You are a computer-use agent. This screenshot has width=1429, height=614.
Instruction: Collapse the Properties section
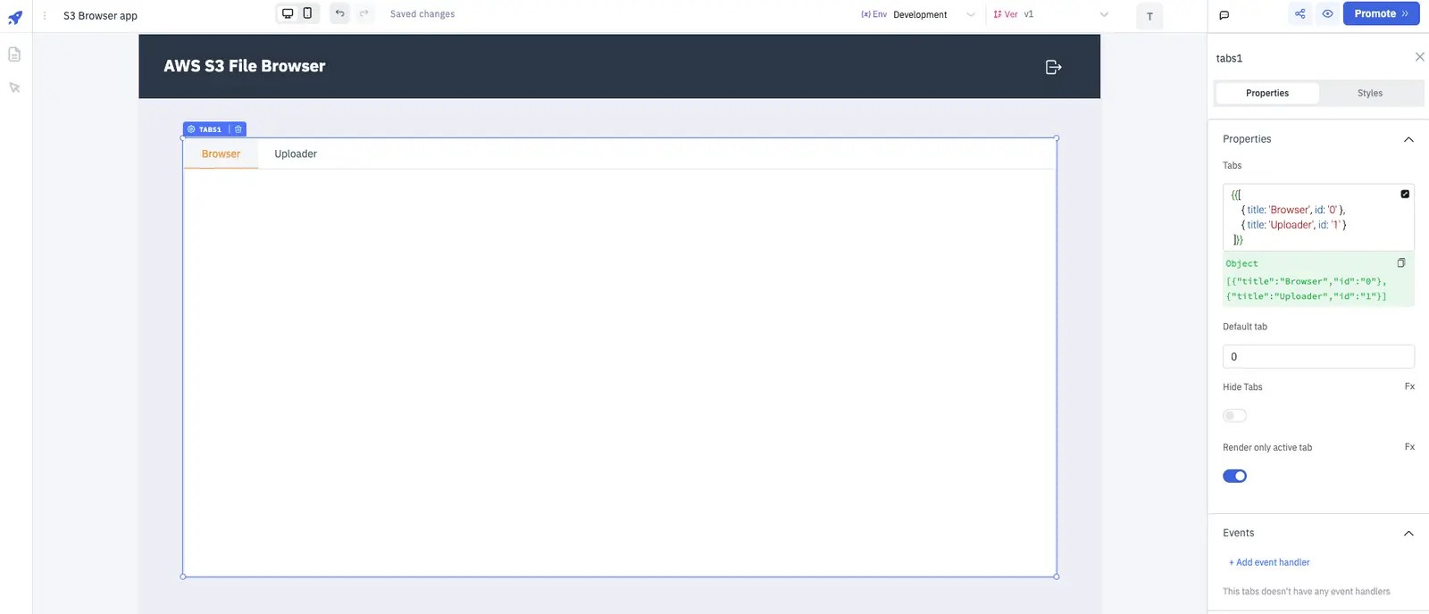tap(1408, 139)
